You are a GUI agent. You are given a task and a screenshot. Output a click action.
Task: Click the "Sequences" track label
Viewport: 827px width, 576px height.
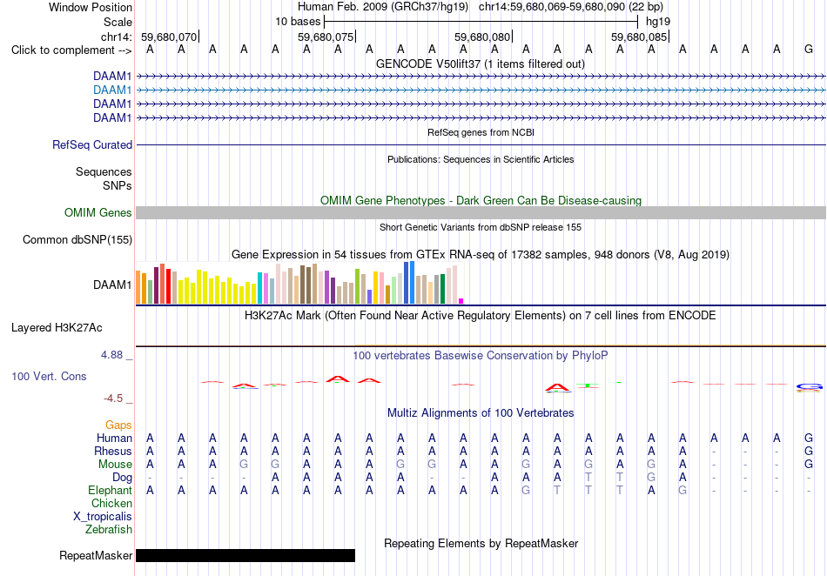tap(104, 171)
